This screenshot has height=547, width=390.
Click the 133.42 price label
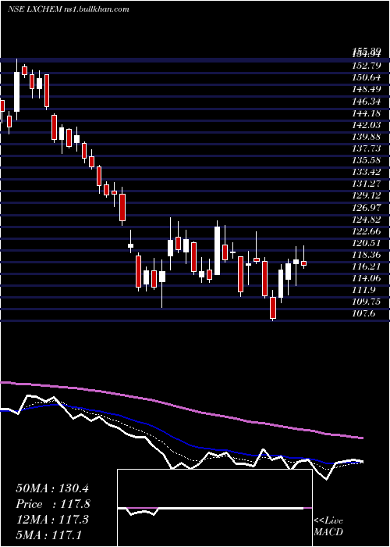[x=367, y=172]
